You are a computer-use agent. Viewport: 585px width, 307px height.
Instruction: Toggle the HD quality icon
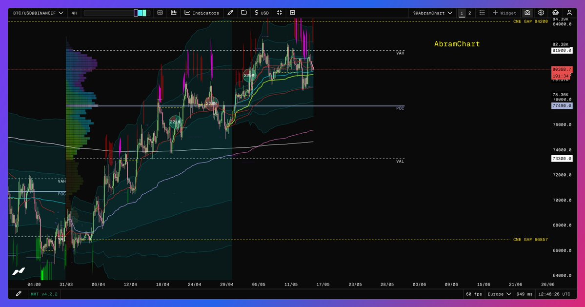point(160,13)
